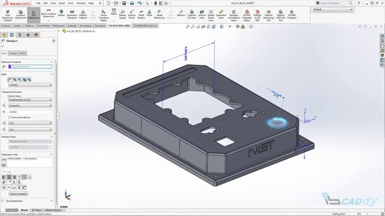
Task: Select the Balloon tool
Action: (x=181, y=13)
